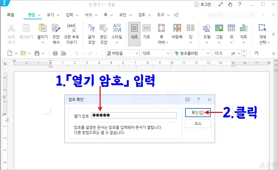Click the Open folder icon
278x170 pixels.
[x=23, y=53]
